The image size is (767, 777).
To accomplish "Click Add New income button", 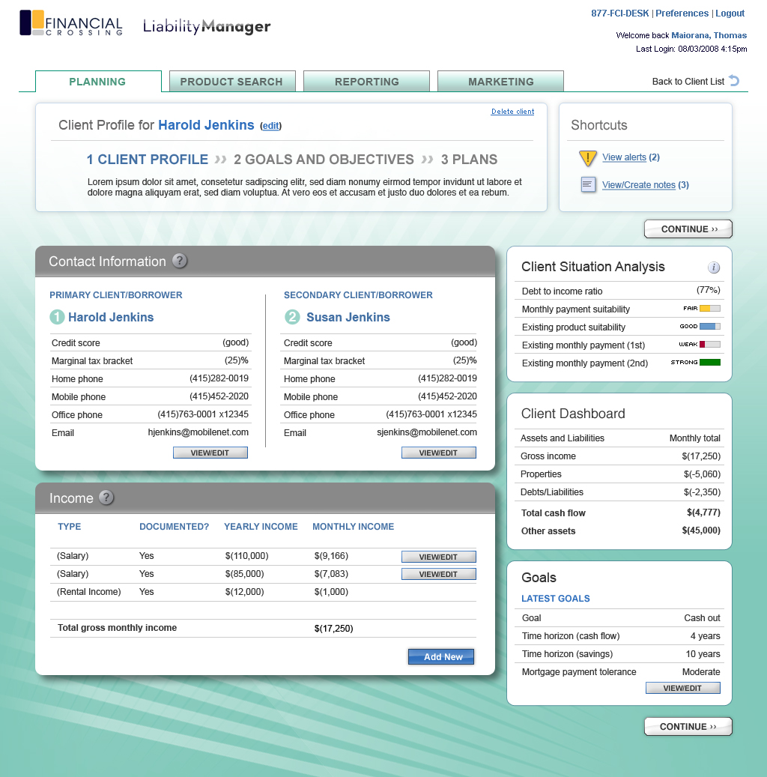I will [441, 657].
